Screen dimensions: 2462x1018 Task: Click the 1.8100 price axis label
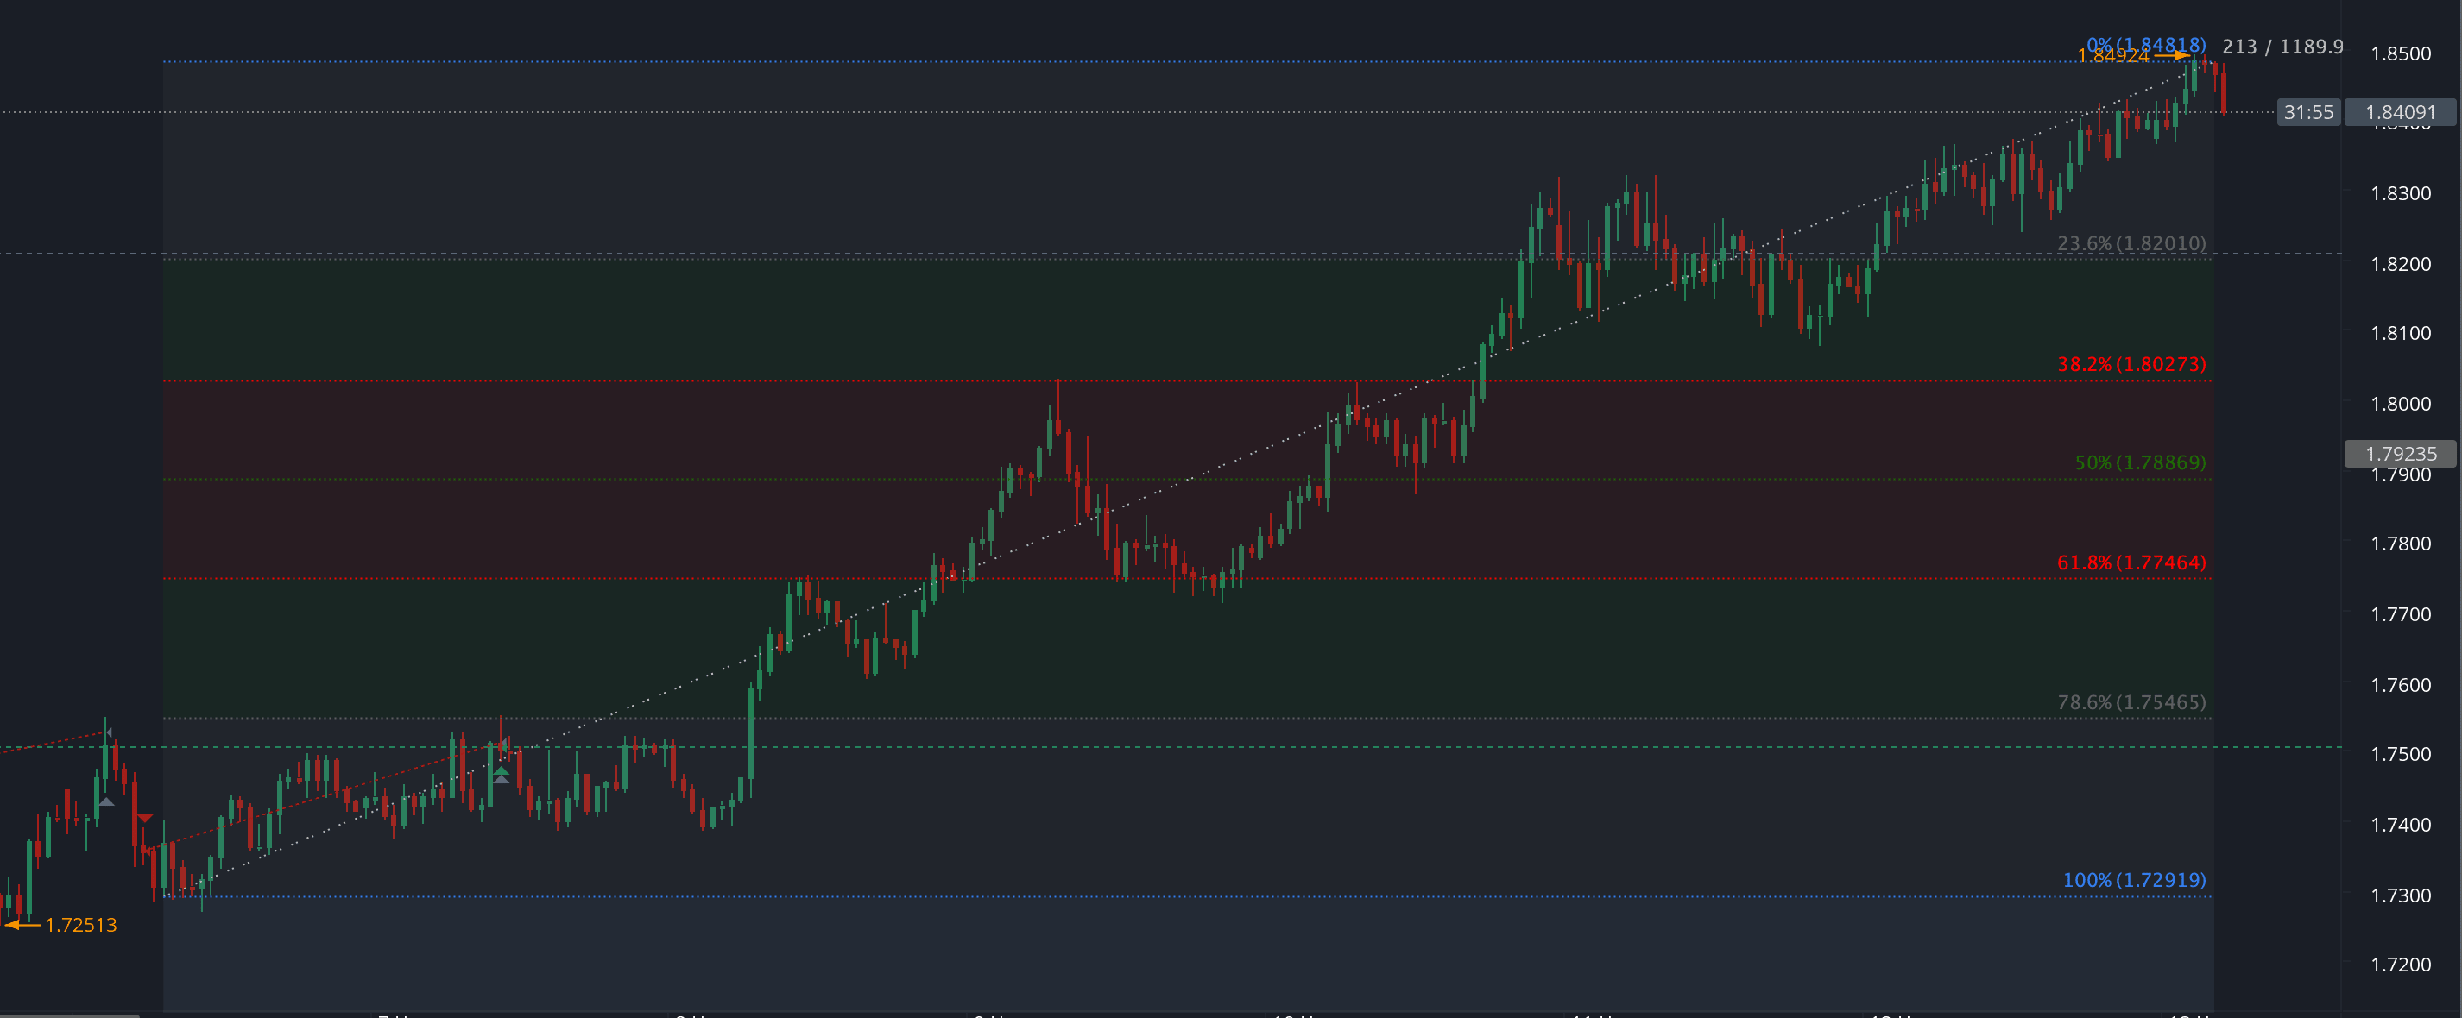pyautogui.click(x=2400, y=332)
